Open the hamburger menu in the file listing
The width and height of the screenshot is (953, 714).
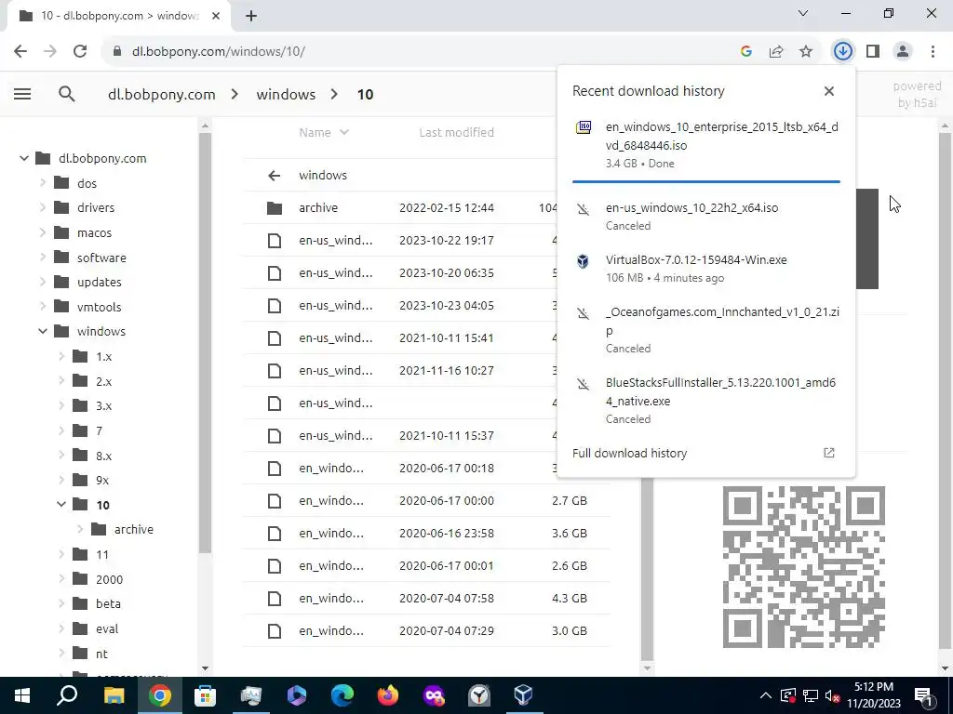(22, 94)
